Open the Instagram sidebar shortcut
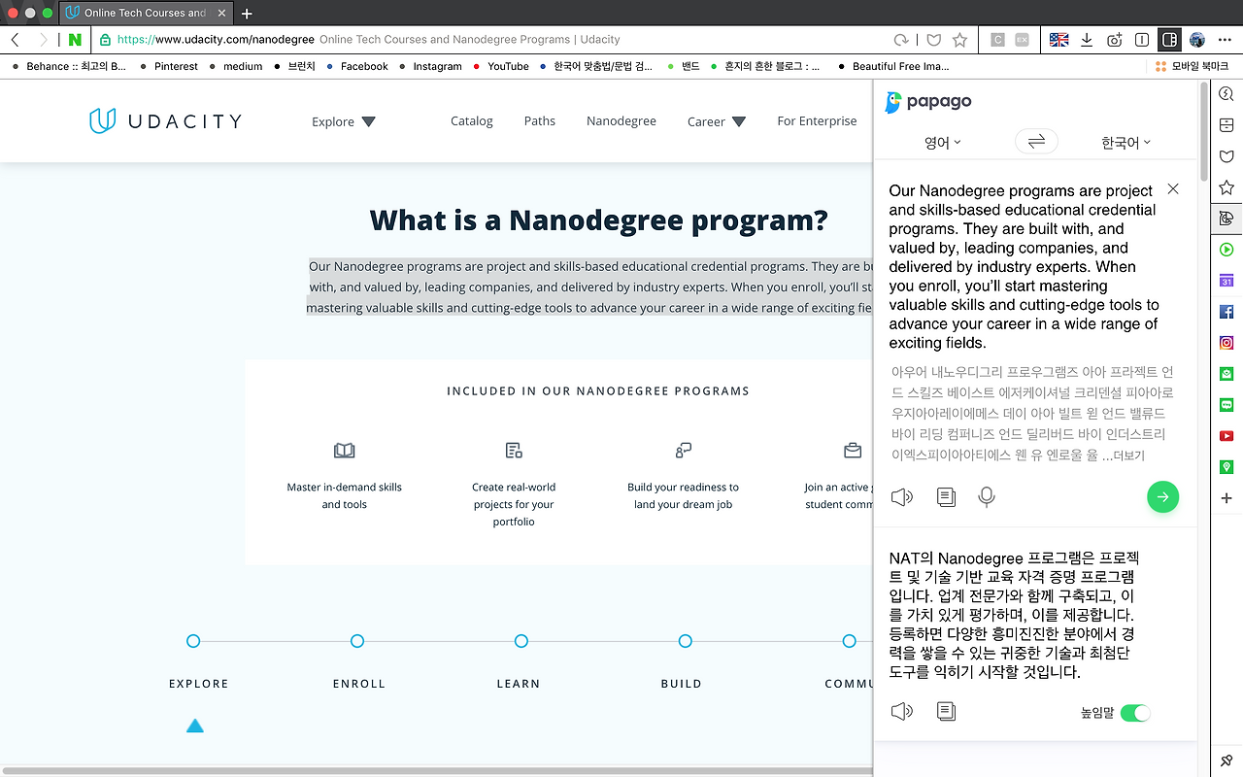The height and width of the screenshot is (777, 1243). (x=1226, y=343)
